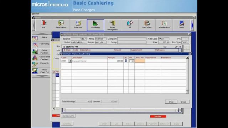This screenshot has width=228, height=128.
Task: Click the Close button in the Billing window bottom row
Action: [177, 124]
